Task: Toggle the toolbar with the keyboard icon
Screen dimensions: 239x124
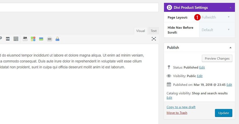Action: [x=16, y=39]
